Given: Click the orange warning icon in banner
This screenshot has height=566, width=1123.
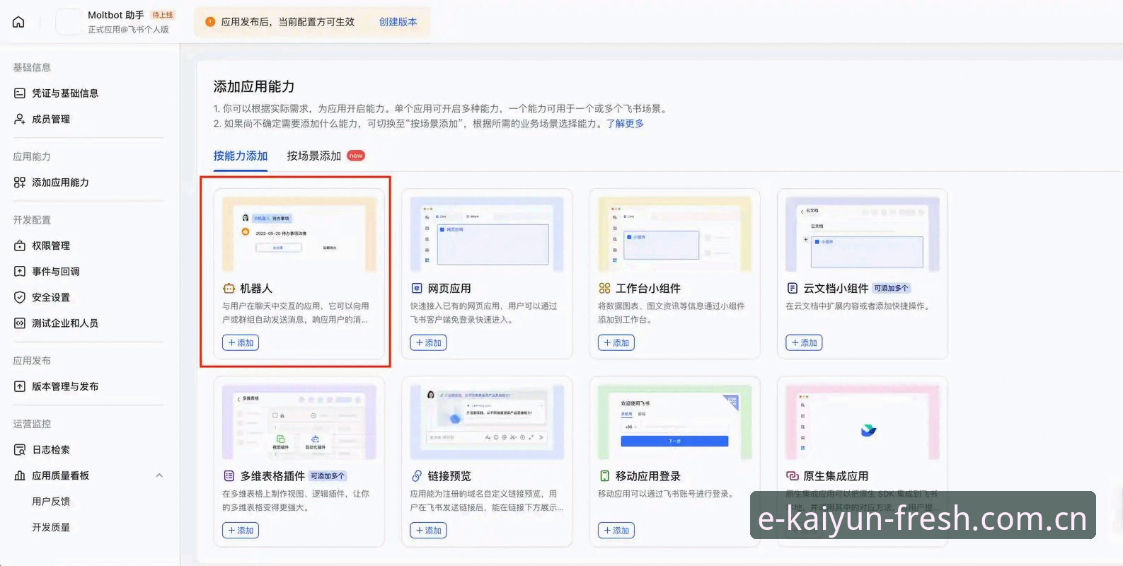Looking at the screenshot, I should click(210, 22).
